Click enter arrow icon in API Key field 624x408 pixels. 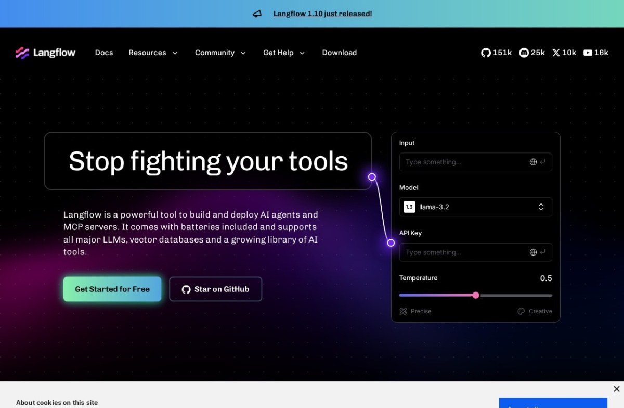coord(543,252)
